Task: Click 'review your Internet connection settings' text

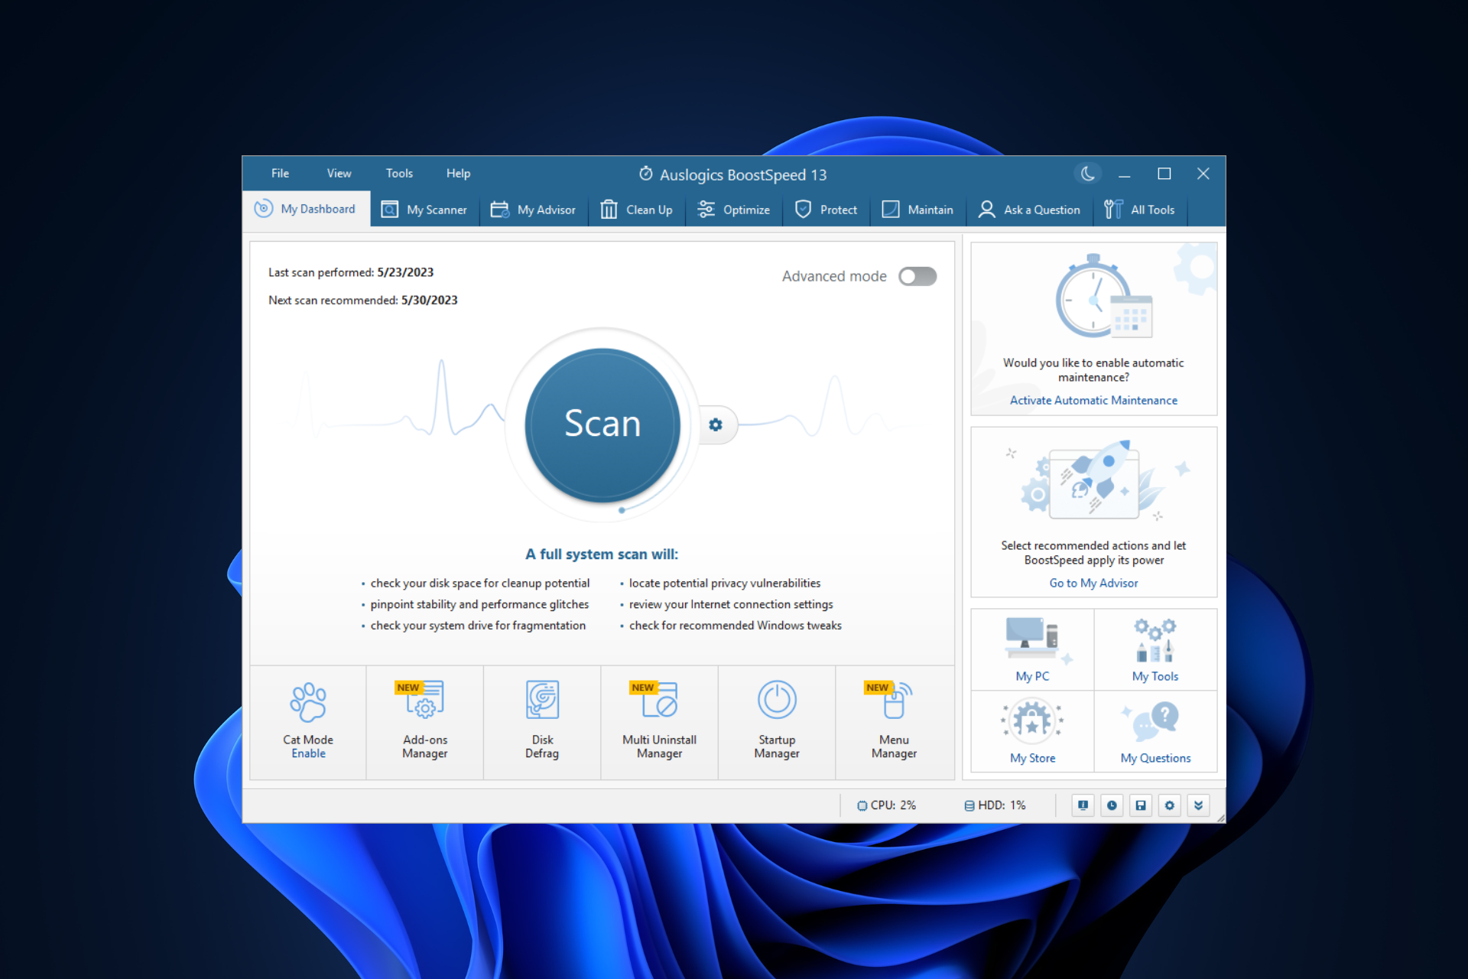Action: pos(731,604)
